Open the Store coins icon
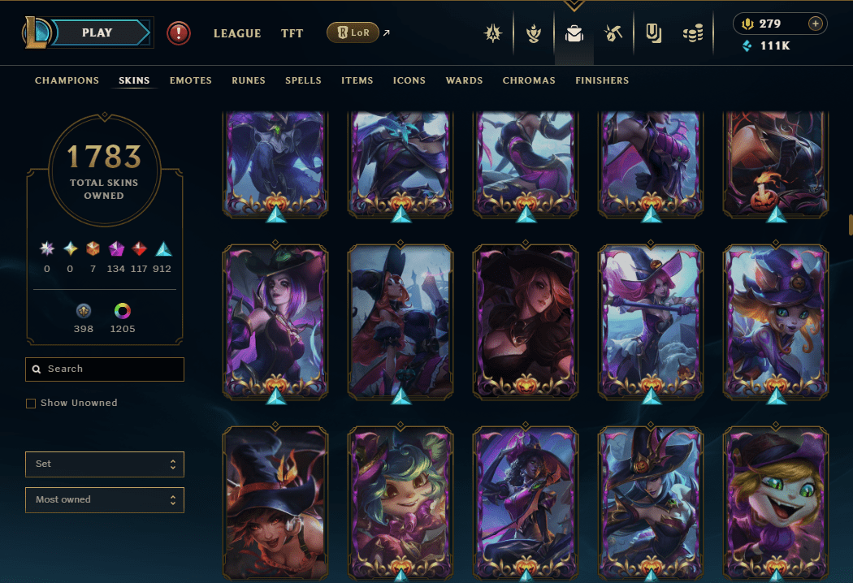Image resolution: width=853 pixels, height=583 pixels. 693,34
